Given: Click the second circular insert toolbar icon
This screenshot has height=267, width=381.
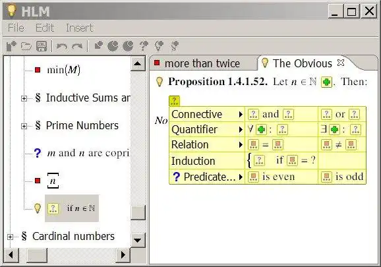Looking at the screenshot, I should (128, 45).
